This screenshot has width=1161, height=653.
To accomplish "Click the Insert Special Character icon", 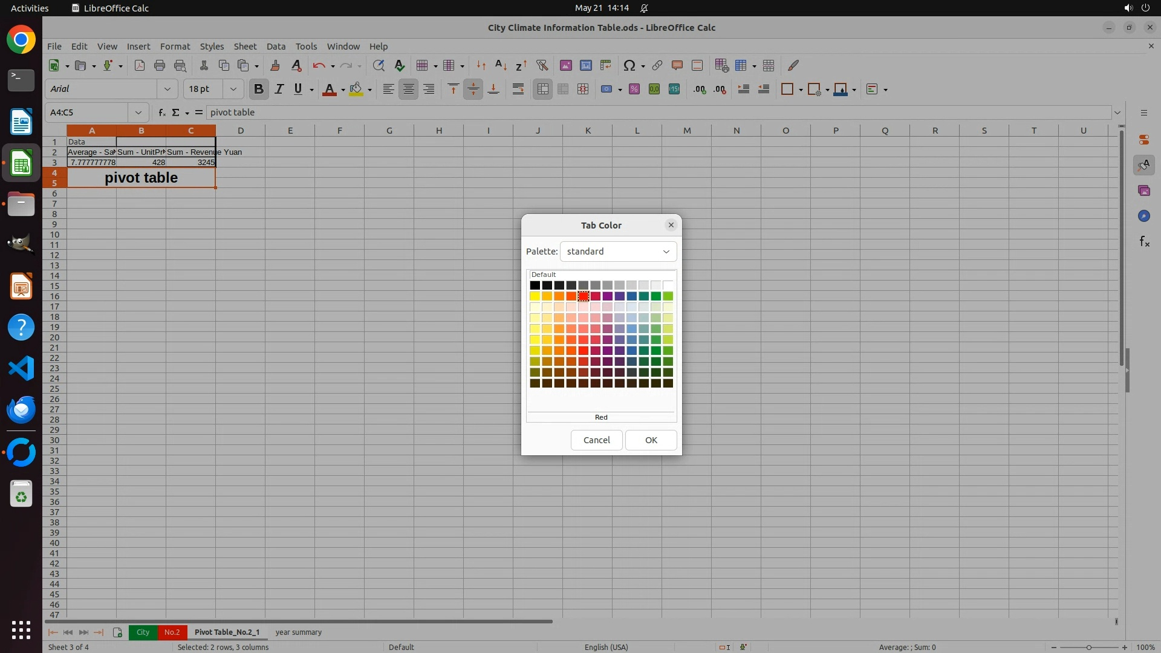I will (629, 65).
